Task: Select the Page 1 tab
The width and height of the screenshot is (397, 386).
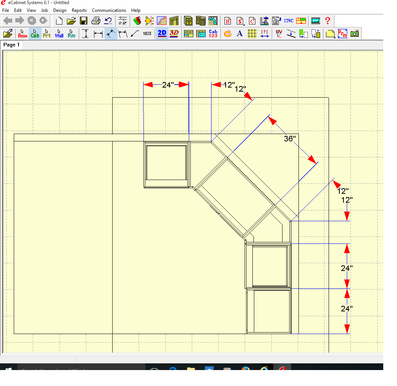Action: tap(12, 45)
